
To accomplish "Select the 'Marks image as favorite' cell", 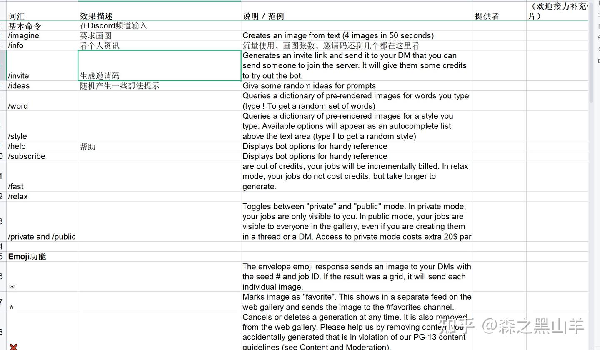I will pos(357,302).
